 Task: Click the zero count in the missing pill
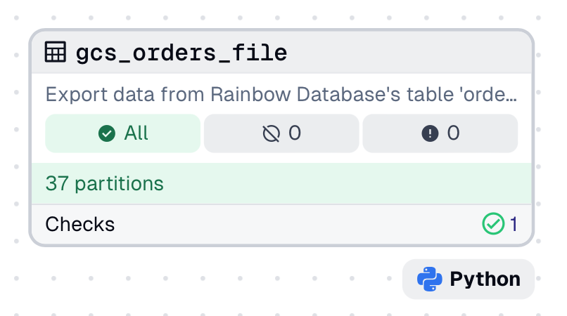click(x=295, y=133)
